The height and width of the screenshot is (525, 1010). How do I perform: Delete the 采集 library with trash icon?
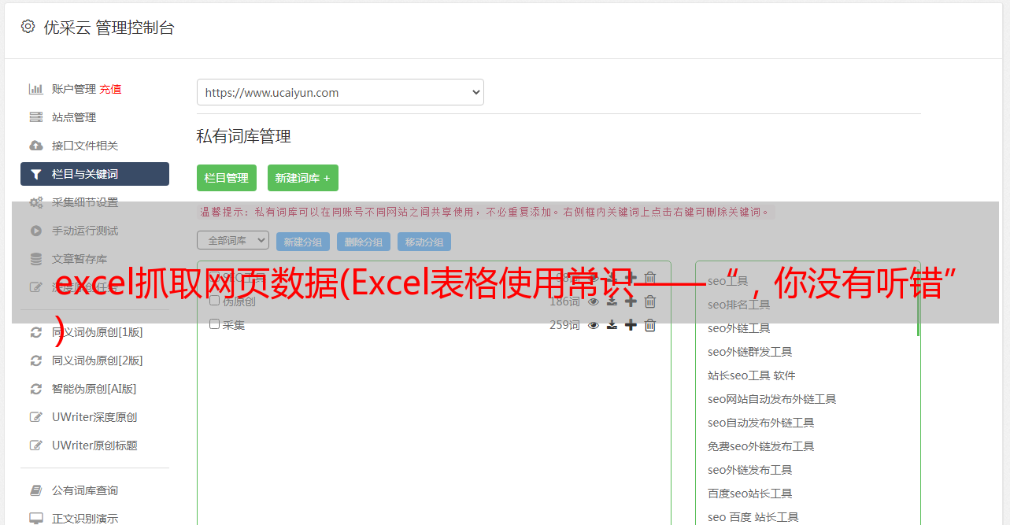[x=650, y=325]
